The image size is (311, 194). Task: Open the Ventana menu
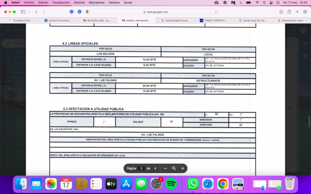point(114,3)
